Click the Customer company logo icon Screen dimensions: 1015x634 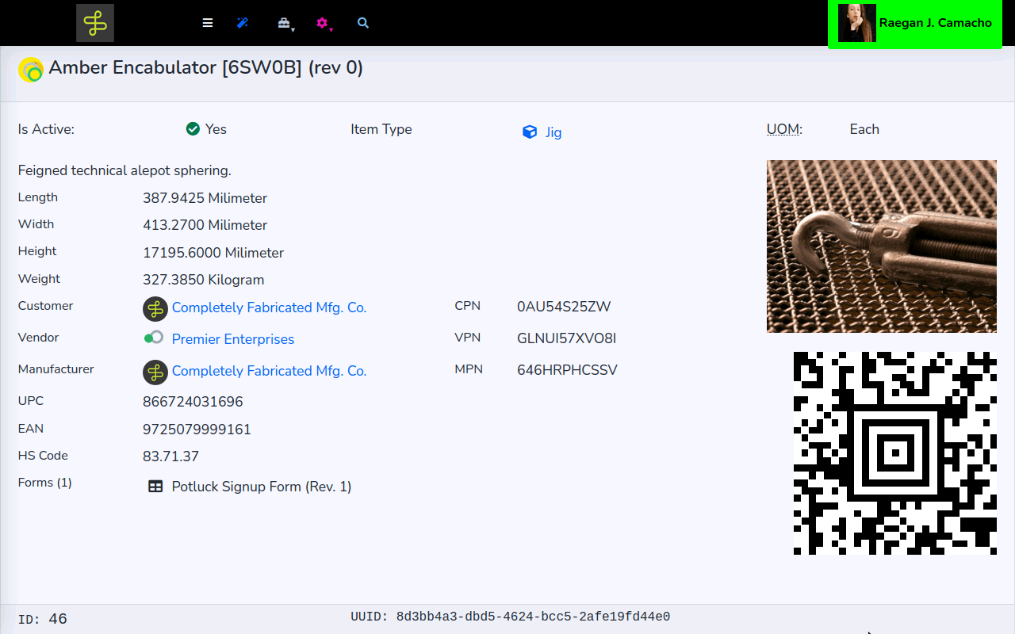point(155,308)
